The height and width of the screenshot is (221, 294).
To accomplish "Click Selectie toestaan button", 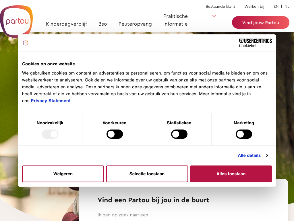I will tap(147, 174).
